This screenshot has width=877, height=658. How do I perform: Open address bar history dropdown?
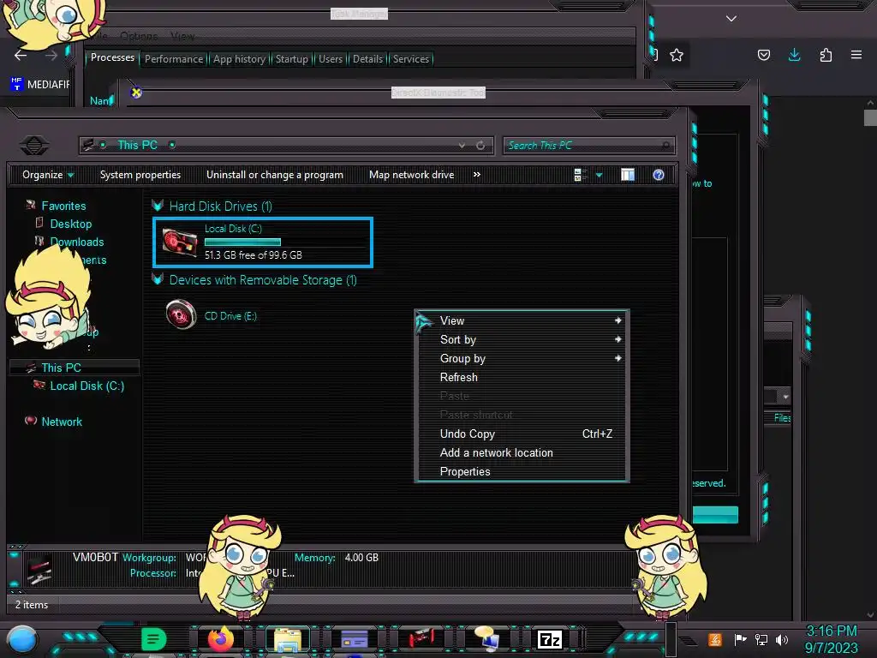(x=462, y=146)
